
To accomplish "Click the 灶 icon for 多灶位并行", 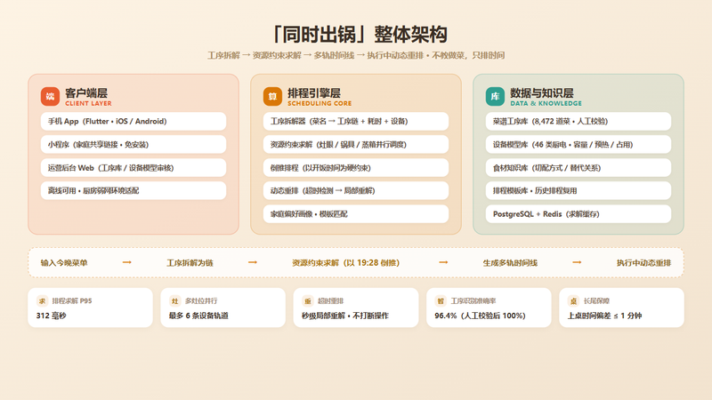I will pos(174,301).
